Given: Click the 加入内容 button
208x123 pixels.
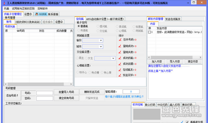Looking at the screenshot, I should (157, 61).
